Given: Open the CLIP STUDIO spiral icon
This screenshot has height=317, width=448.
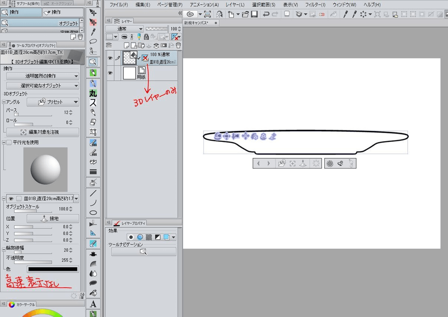Looking at the screenshot, I should 190,14.
